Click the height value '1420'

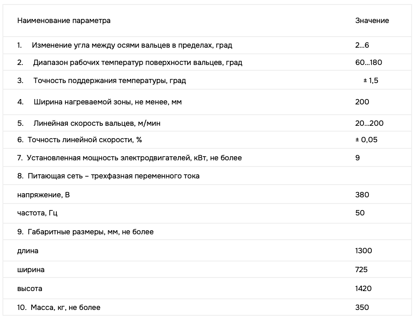tap(363, 289)
